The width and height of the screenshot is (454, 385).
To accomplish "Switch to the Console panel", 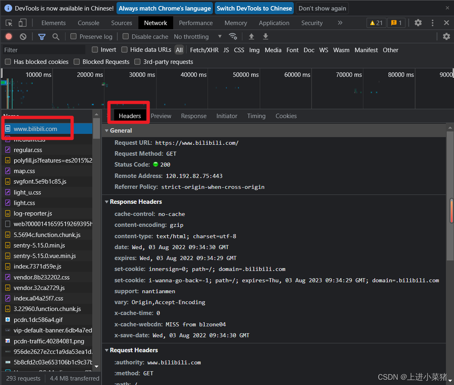I will (x=88, y=23).
